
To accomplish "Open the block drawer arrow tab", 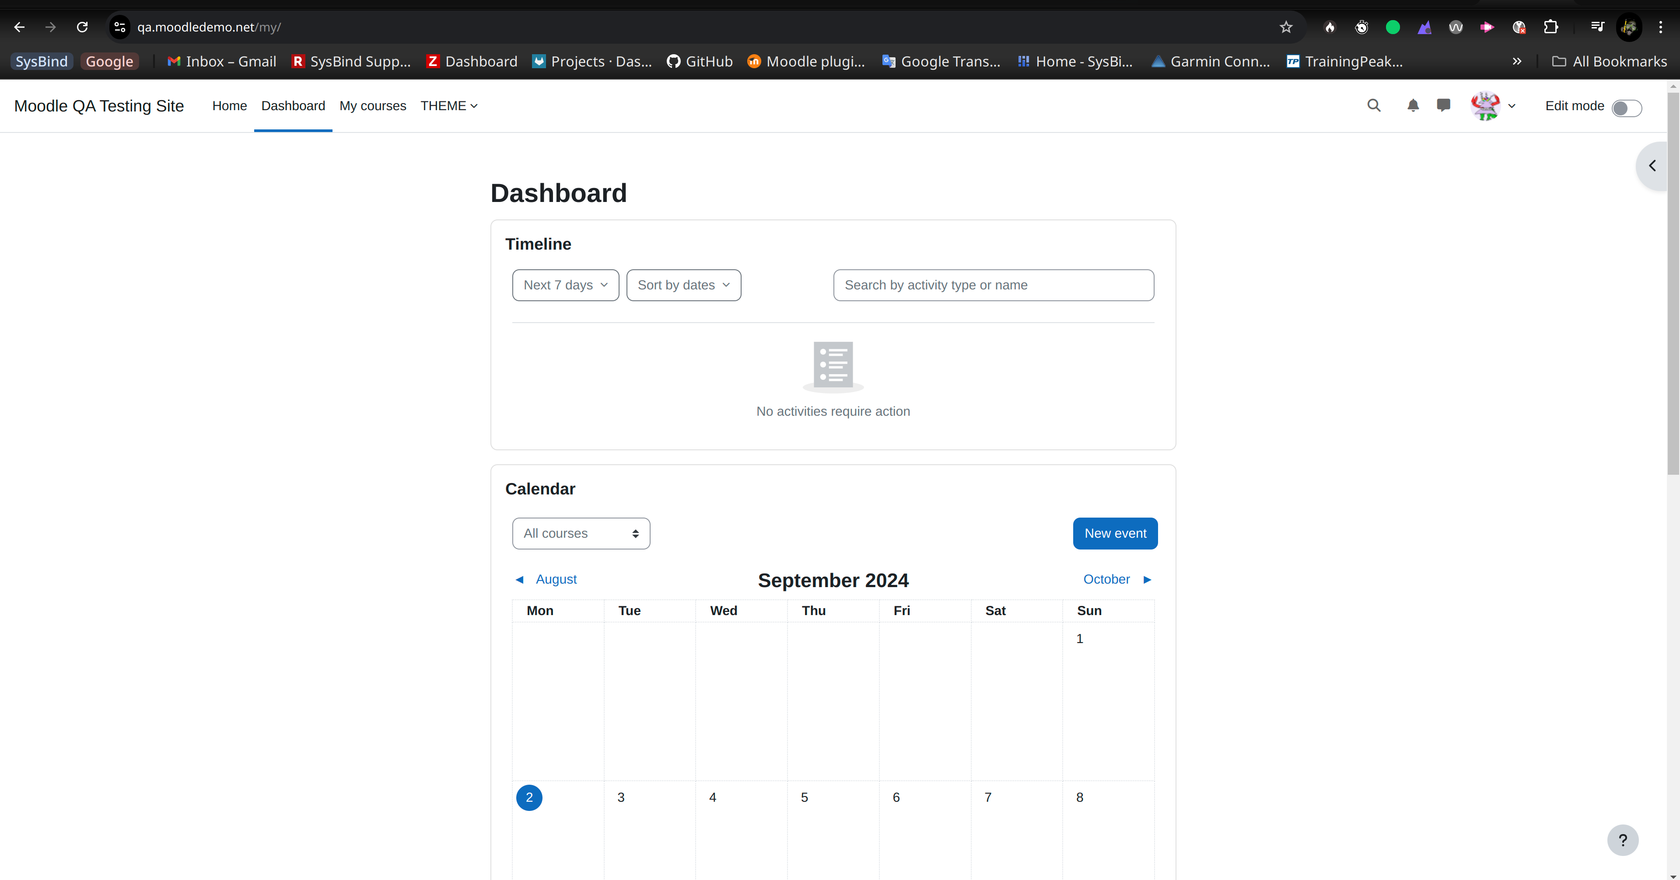I will point(1652,166).
